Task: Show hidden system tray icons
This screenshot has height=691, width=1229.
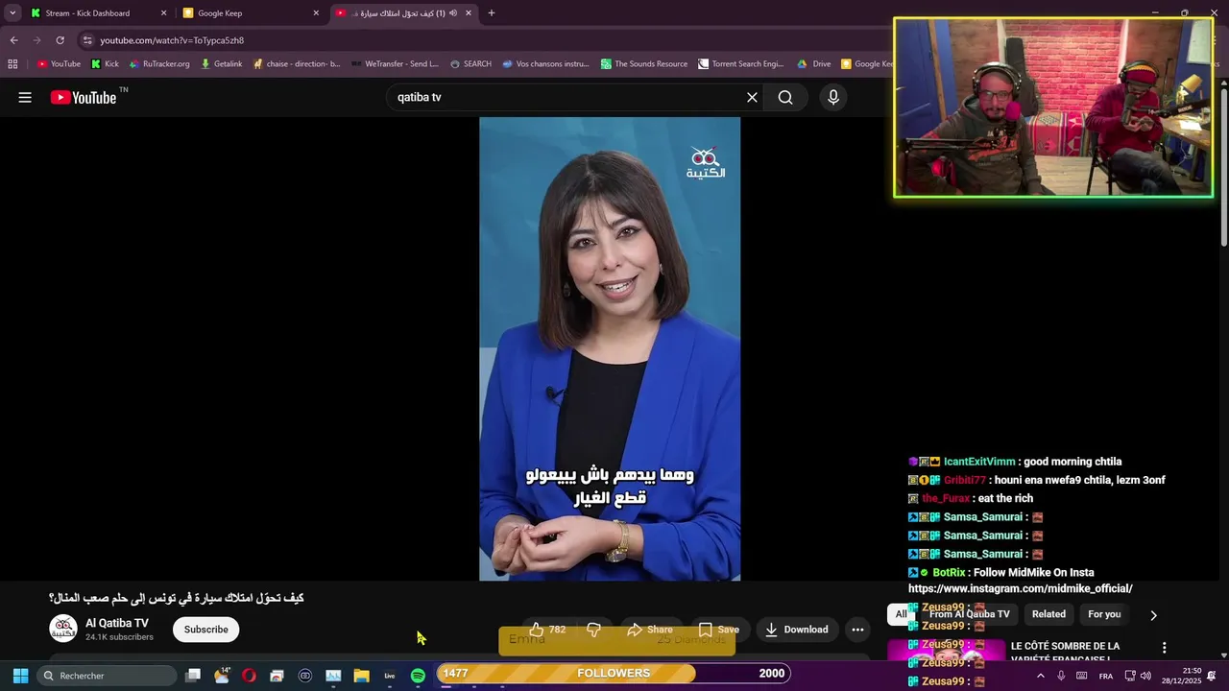Action: point(1040,676)
